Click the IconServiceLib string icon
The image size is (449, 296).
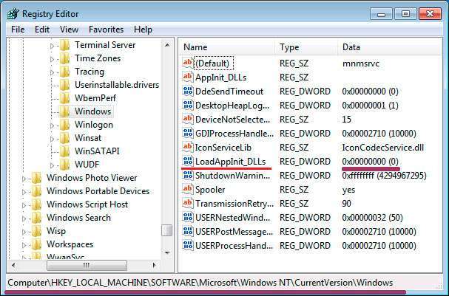(188, 147)
